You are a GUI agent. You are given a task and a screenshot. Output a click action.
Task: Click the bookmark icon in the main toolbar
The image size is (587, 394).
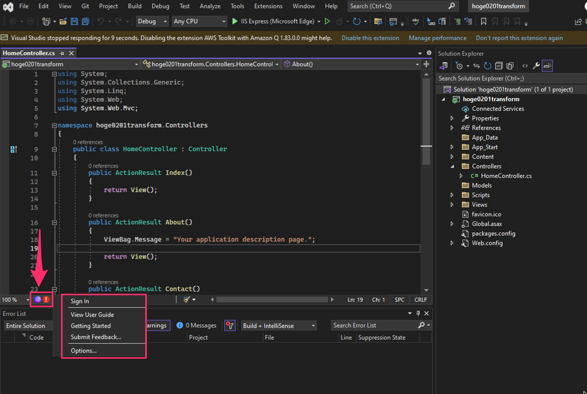(484, 22)
